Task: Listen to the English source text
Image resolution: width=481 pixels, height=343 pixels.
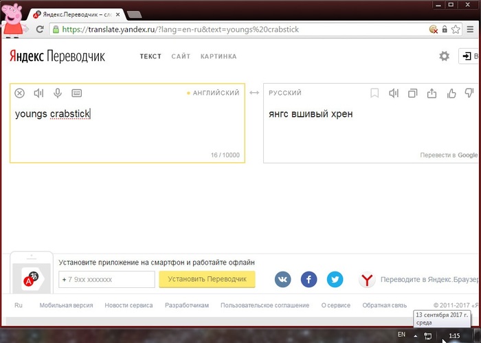Action: 39,93
